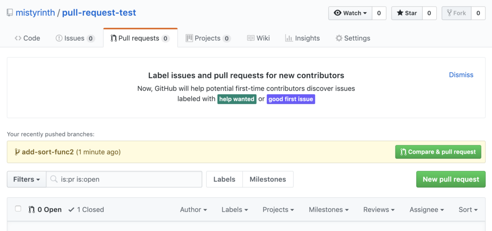Click the magnifier icon in the search field
The width and height of the screenshot is (492, 231).
click(54, 179)
